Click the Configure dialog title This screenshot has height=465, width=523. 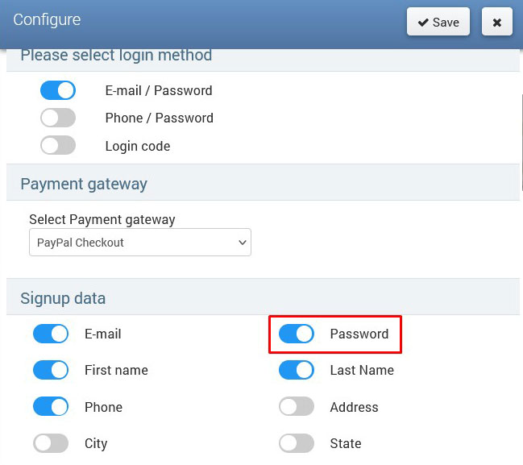pyautogui.click(x=47, y=20)
